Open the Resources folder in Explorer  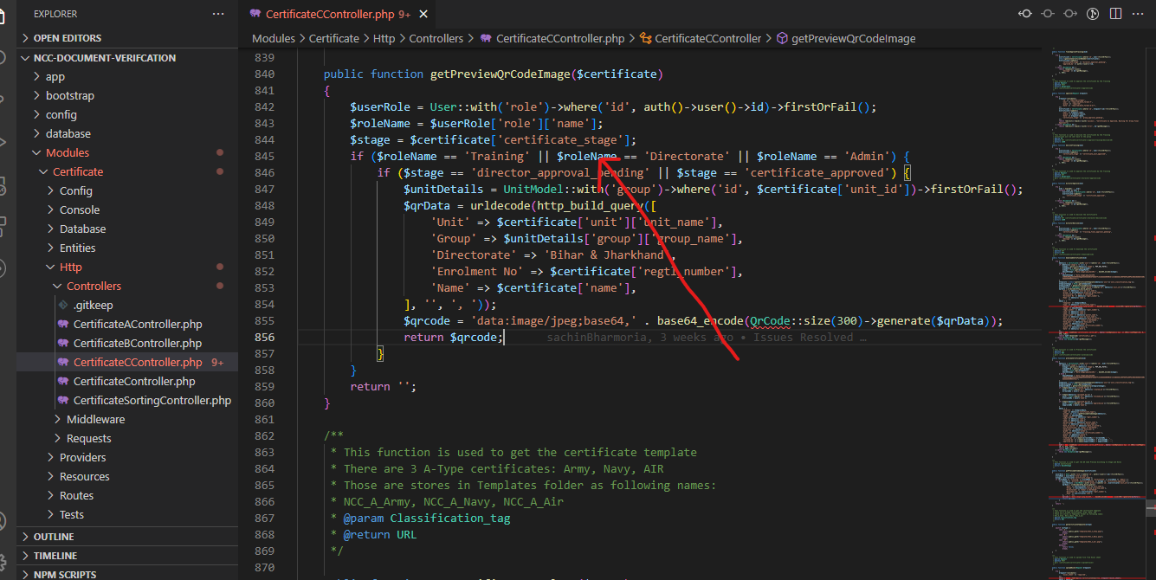(85, 477)
